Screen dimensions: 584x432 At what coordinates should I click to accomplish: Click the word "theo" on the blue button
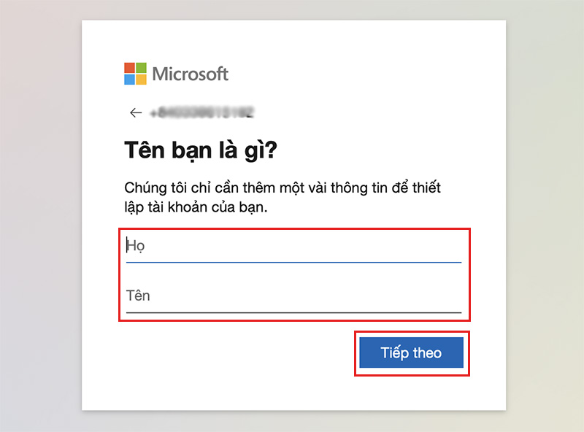[427, 352]
